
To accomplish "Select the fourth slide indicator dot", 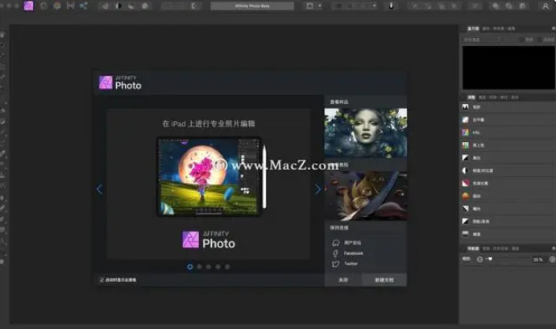I will [x=218, y=267].
